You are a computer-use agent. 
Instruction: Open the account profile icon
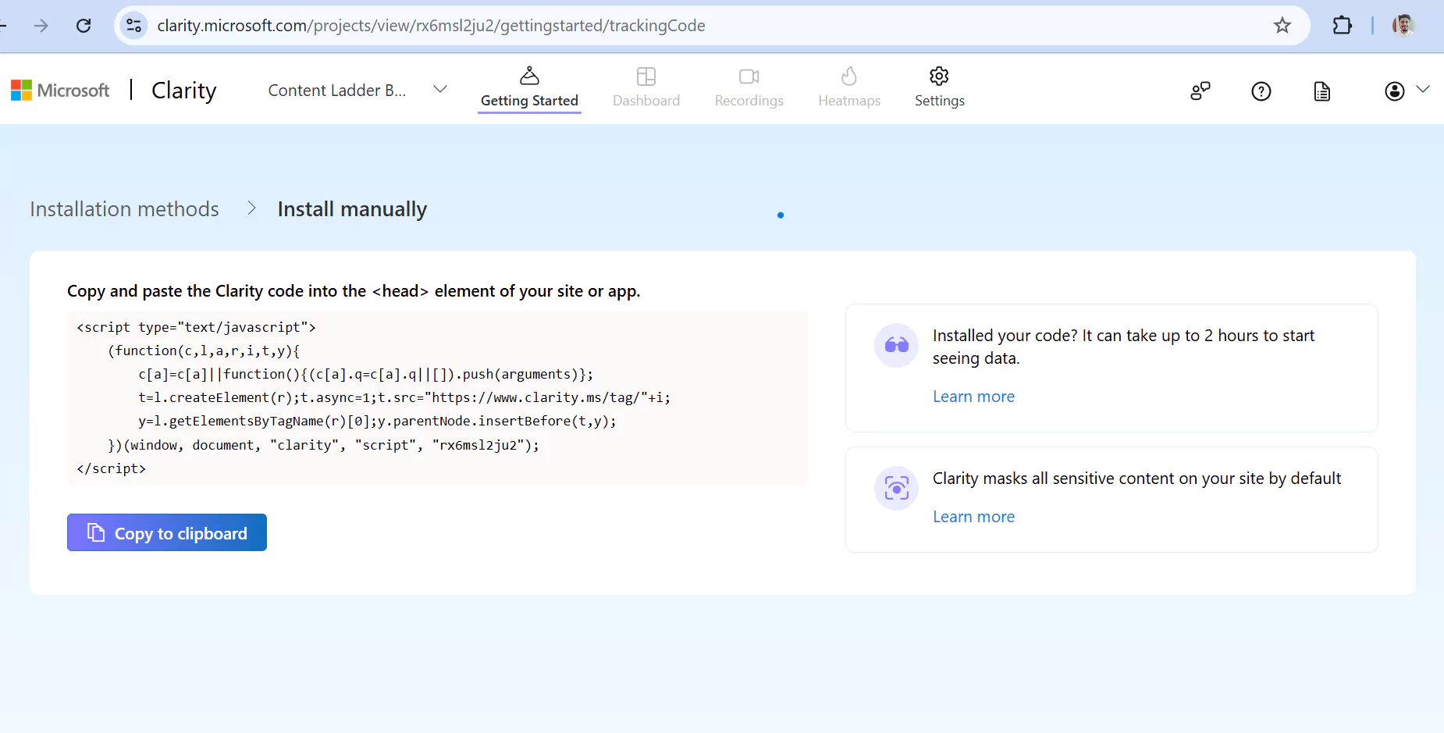[1395, 91]
